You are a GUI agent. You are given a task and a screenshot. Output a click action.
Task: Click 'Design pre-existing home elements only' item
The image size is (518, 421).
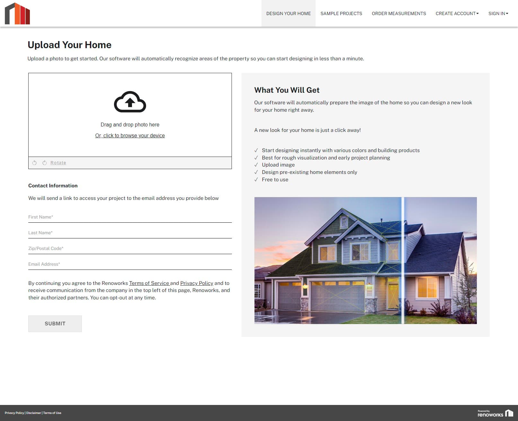(x=309, y=172)
